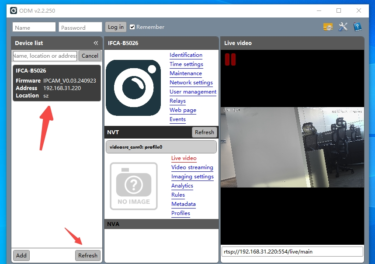Image resolution: width=375 pixels, height=264 pixels.
Task: Pause live video with red pause button
Action: pos(230,59)
